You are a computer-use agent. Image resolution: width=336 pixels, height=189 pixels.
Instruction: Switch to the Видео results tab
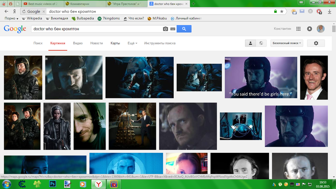[x=78, y=43]
